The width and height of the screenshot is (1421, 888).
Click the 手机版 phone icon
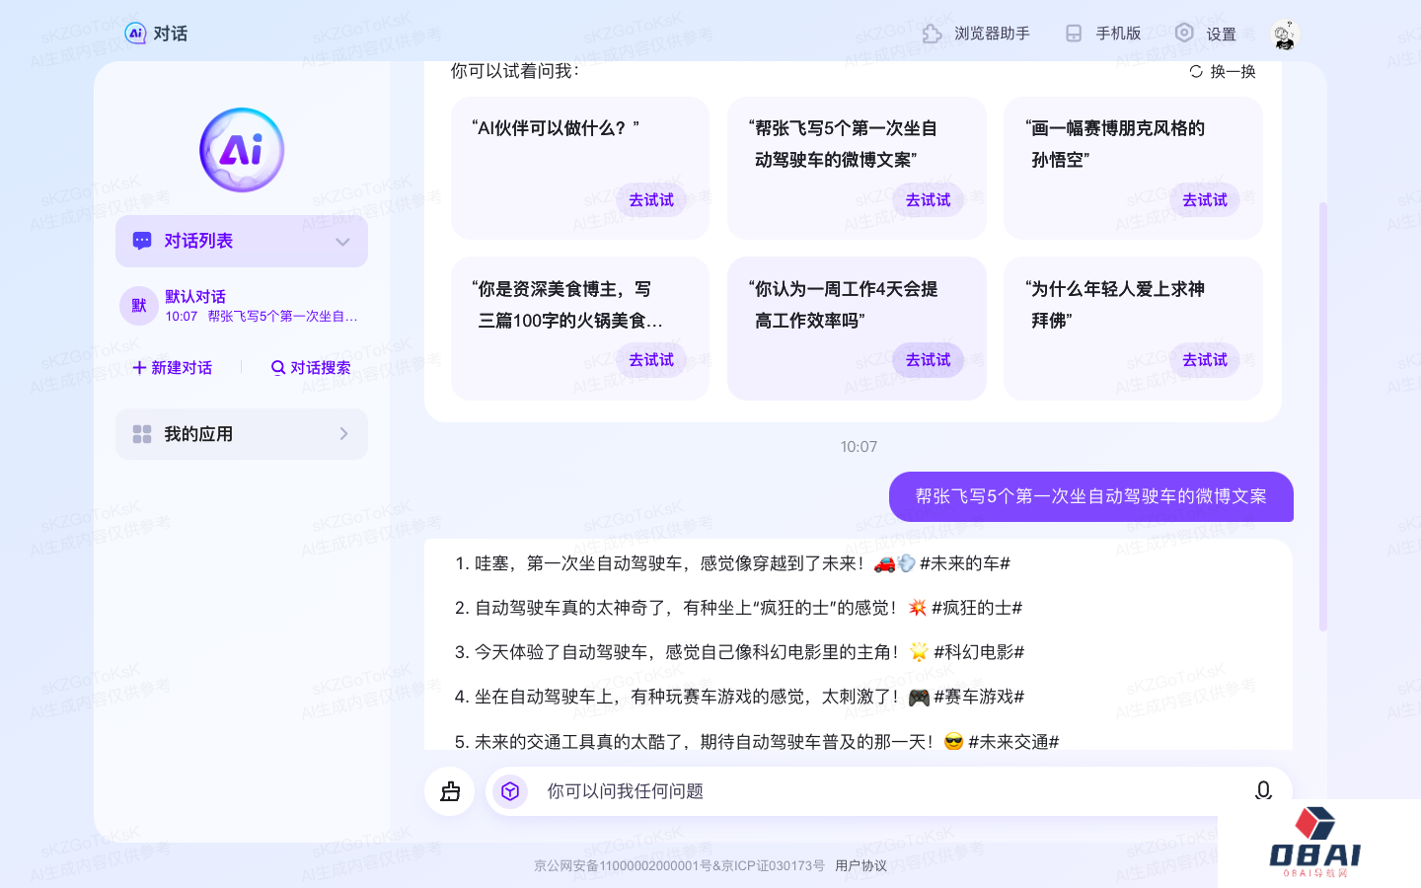click(1073, 33)
